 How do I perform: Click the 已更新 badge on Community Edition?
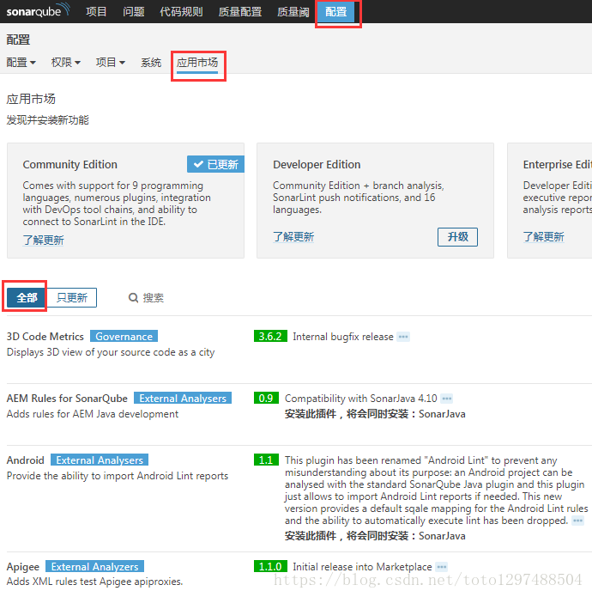215,164
